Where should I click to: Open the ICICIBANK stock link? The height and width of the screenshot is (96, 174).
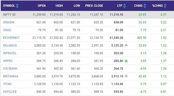tap(10, 69)
